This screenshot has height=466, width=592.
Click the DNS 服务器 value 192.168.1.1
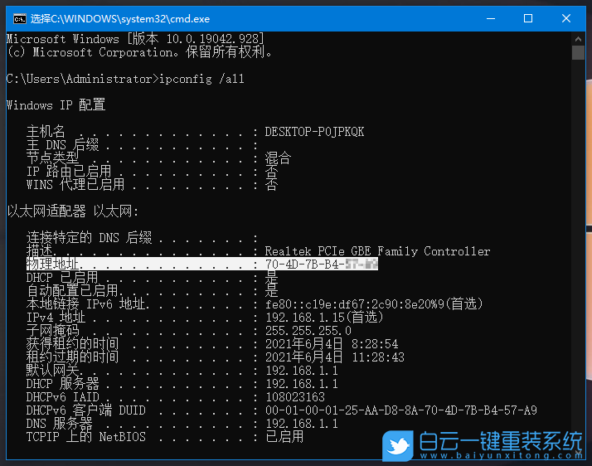click(302, 424)
